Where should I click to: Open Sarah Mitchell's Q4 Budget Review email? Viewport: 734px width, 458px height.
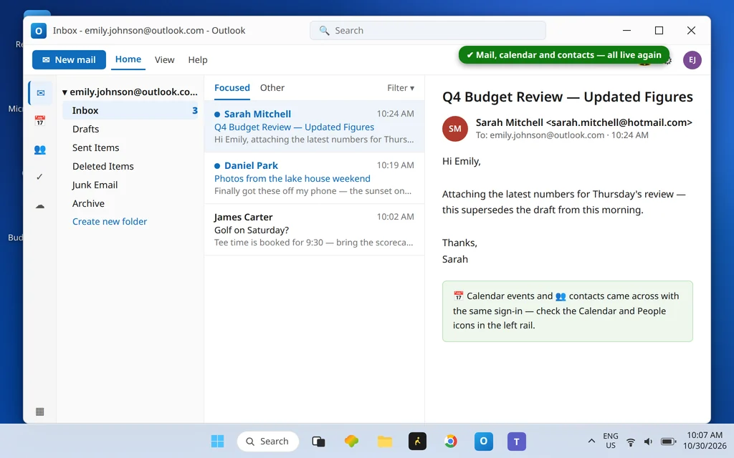[314, 127]
